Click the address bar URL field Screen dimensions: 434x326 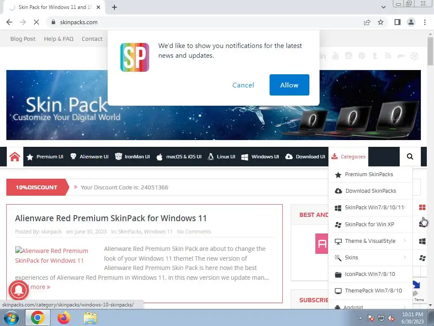click(x=205, y=22)
